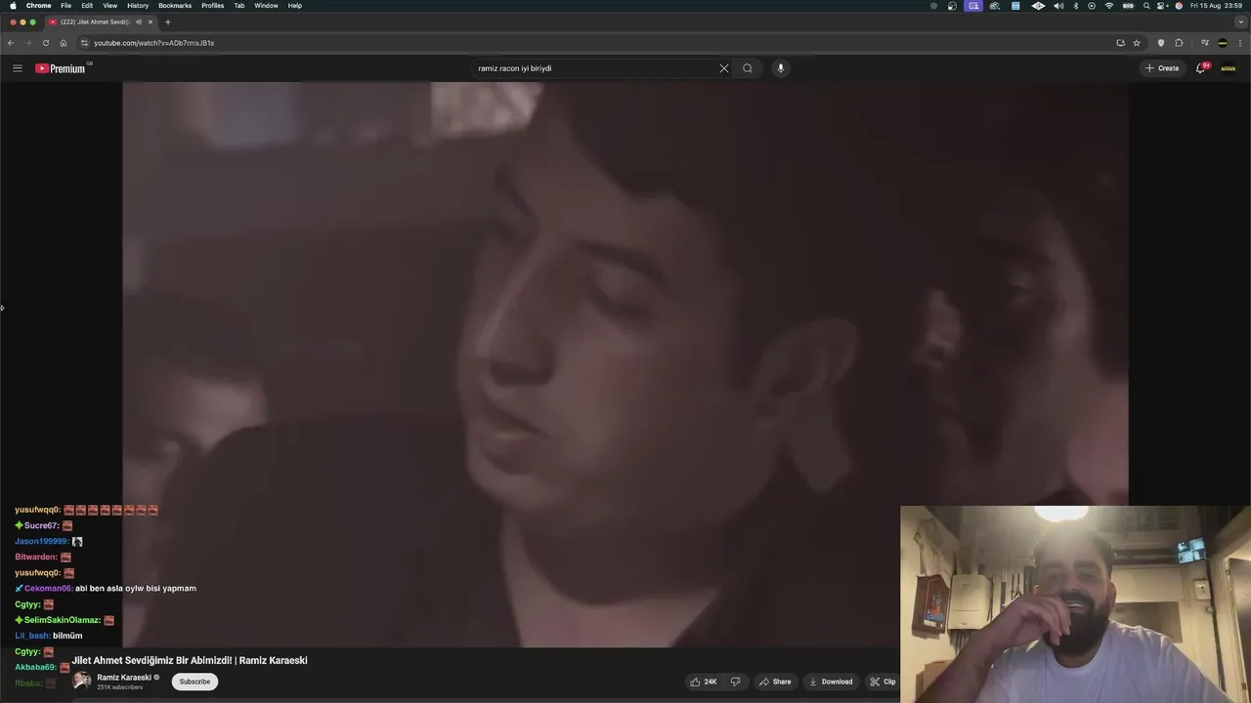
Task: Click the webcam overlay of the streamer
Action: point(1075,603)
